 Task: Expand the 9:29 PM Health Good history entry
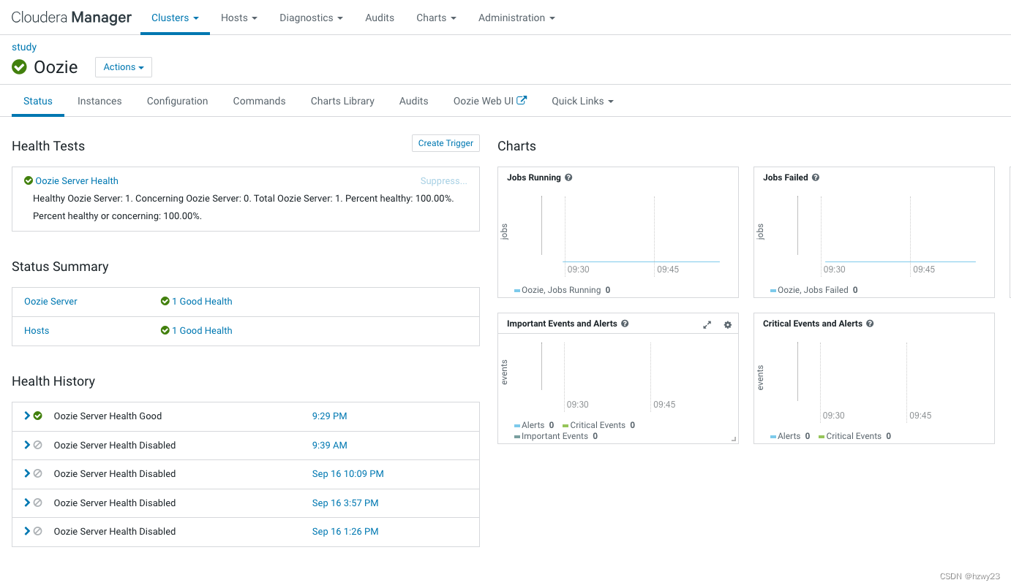[x=27, y=416]
